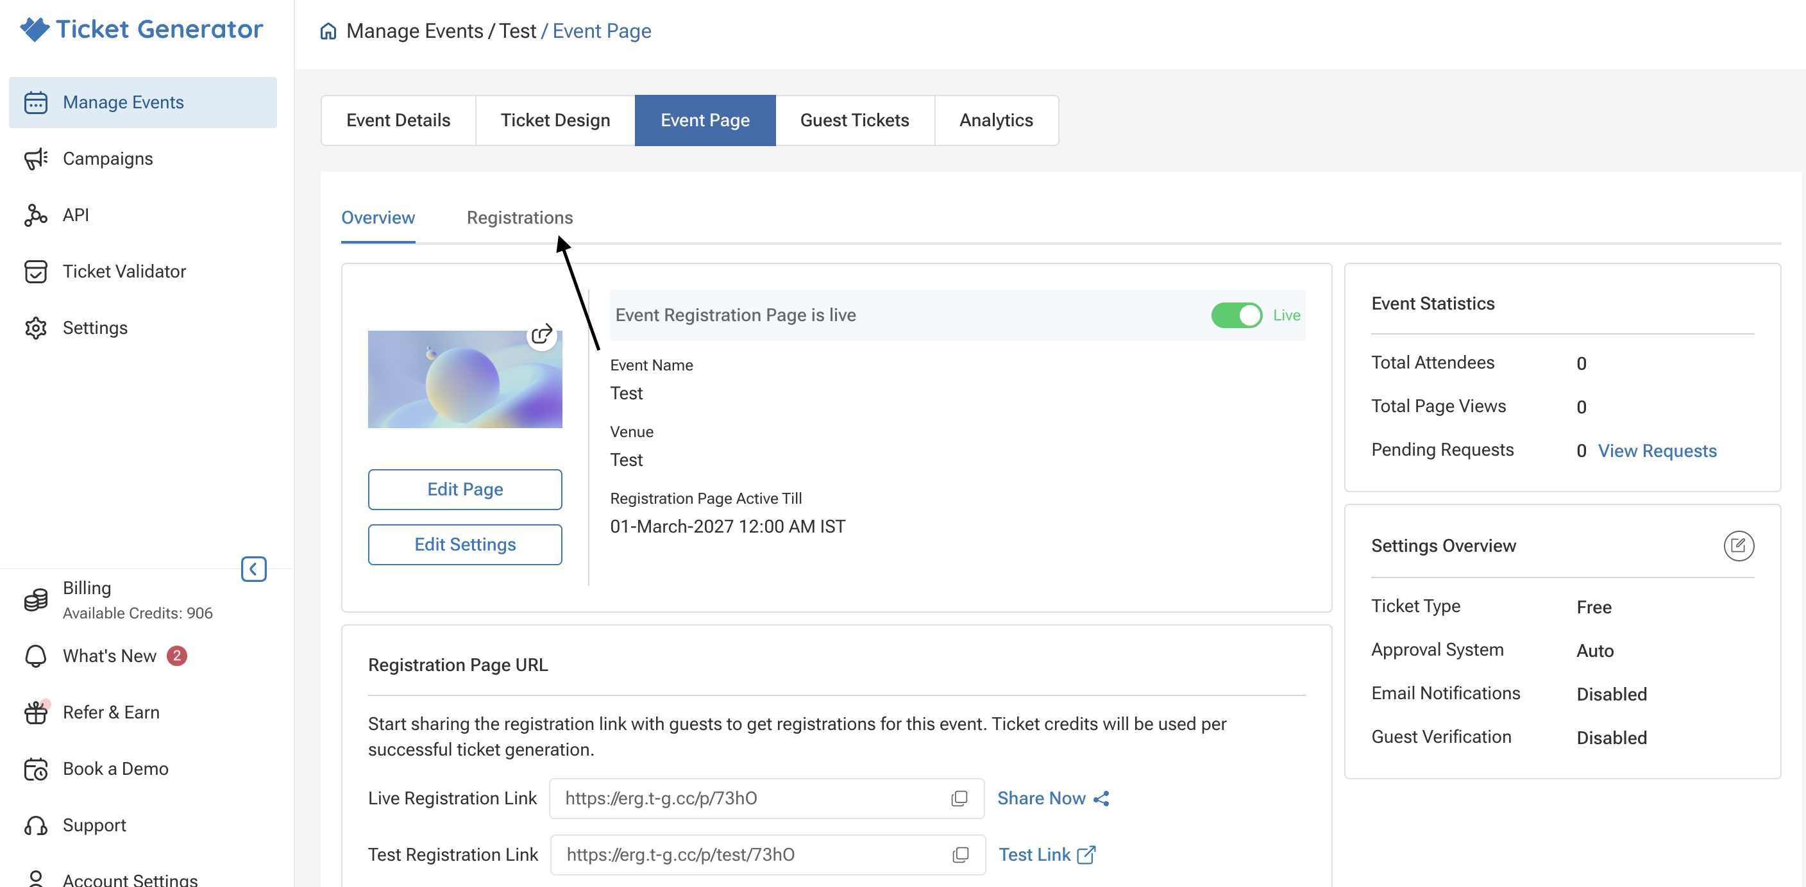Click the Edit Settings button
This screenshot has width=1806, height=887.
(x=465, y=544)
